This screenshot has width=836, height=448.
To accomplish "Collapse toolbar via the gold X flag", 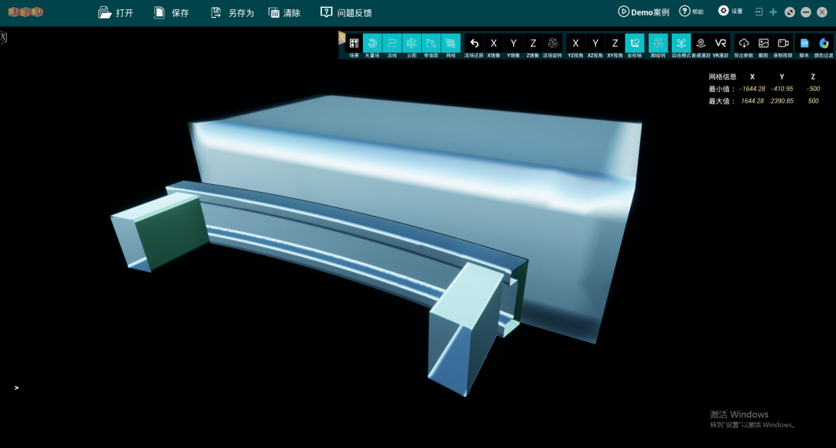I will tap(342, 38).
